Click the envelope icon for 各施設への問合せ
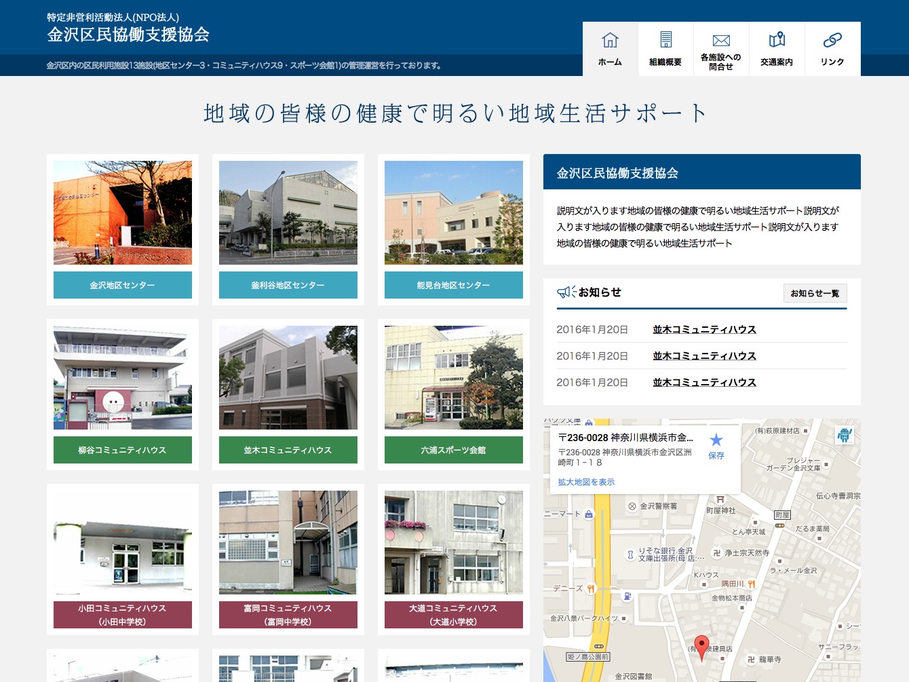 [x=721, y=41]
